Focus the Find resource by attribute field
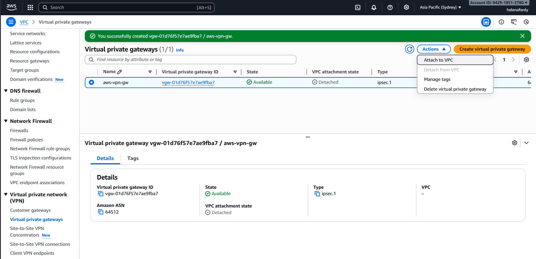The image size is (536, 259). pos(190,60)
